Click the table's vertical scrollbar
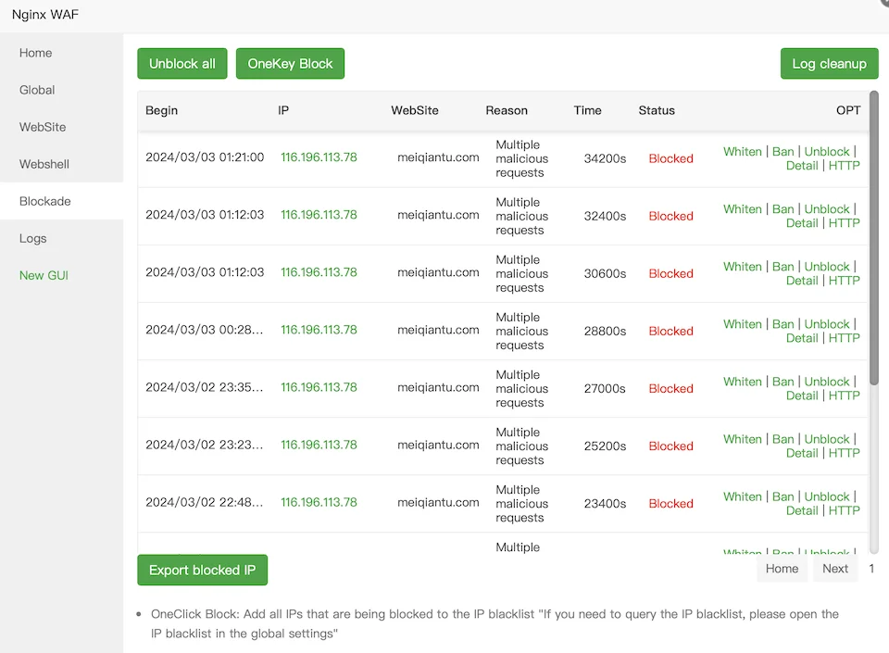This screenshot has width=889, height=653. [873, 239]
